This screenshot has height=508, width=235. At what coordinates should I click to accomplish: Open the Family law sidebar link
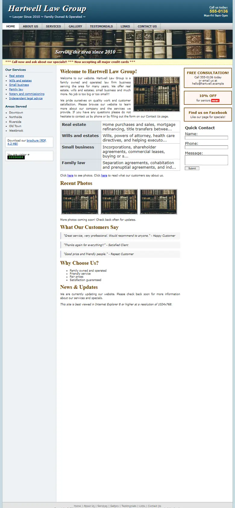(x=16, y=89)
